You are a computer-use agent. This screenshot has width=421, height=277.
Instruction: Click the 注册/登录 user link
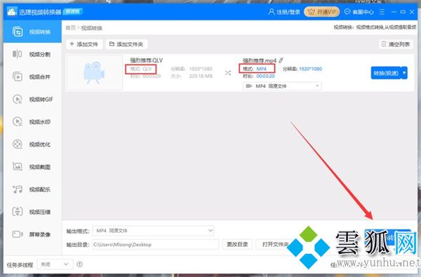pyautogui.click(x=284, y=12)
